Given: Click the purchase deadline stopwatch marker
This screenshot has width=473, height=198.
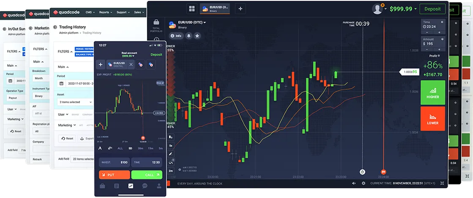Looking at the screenshot, I should coord(363,172).
